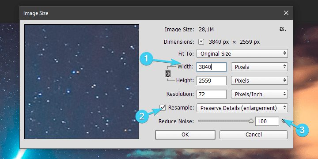
Task: Click OK to apply image size
Action: [x=185, y=135]
